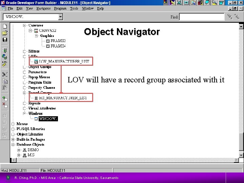This screenshot has height=183, width=244.
Task: Open the Program menu
Action: [x=60, y=8]
